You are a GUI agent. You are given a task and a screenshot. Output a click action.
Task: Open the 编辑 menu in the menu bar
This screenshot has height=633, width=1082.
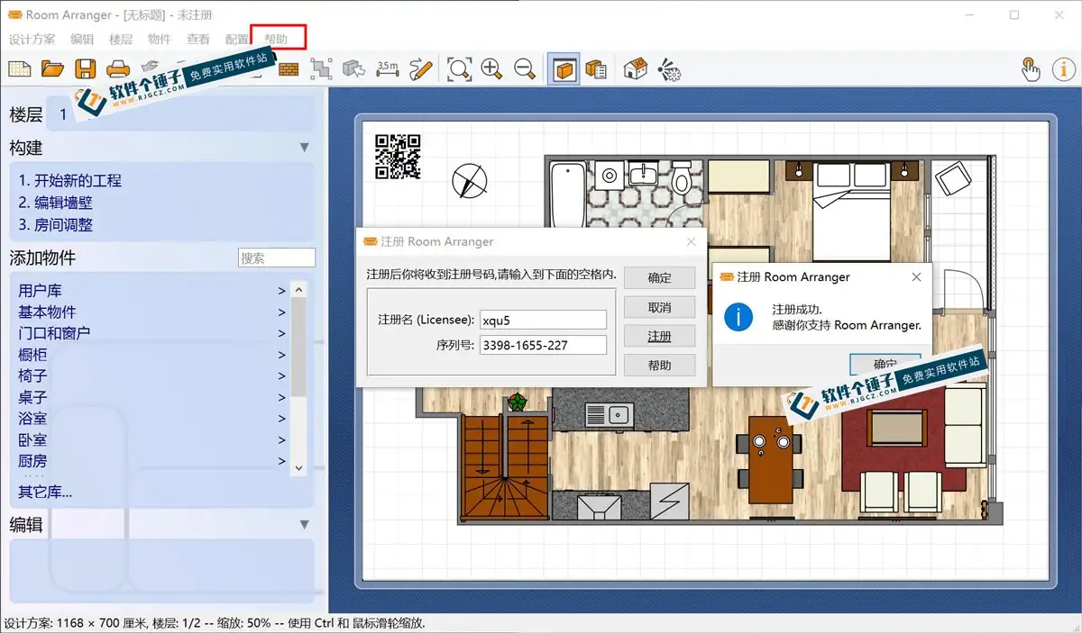click(x=82, y=40)
